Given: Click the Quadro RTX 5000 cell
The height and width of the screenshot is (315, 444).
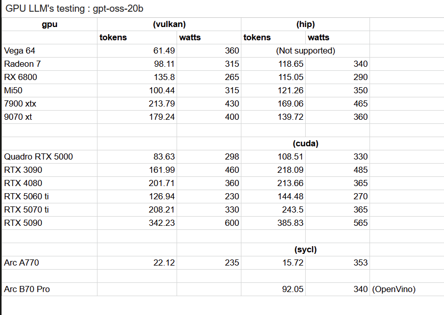Looking at the screenshot, I should coord(50,156).
